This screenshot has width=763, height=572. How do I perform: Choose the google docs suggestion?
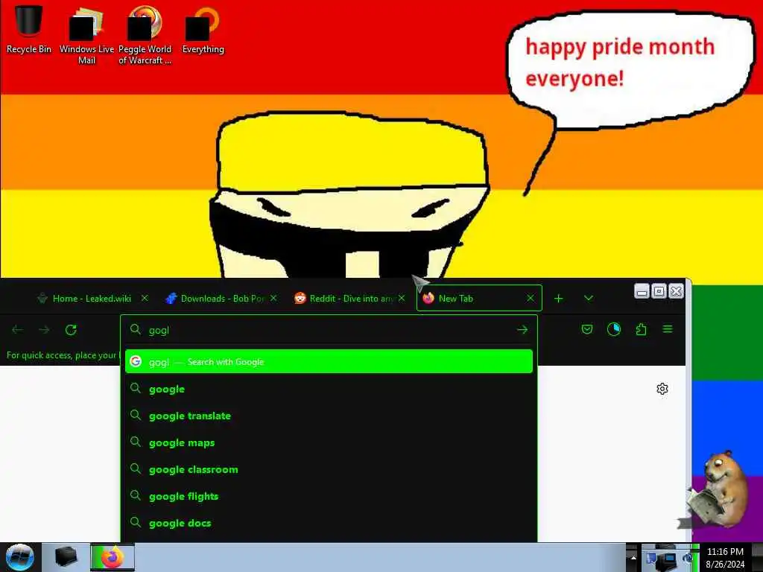click(329, 522)
